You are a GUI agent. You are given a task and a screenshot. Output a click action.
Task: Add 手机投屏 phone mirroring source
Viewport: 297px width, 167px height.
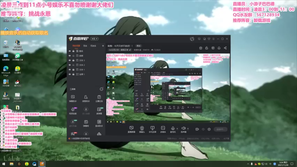click(152, 130)
